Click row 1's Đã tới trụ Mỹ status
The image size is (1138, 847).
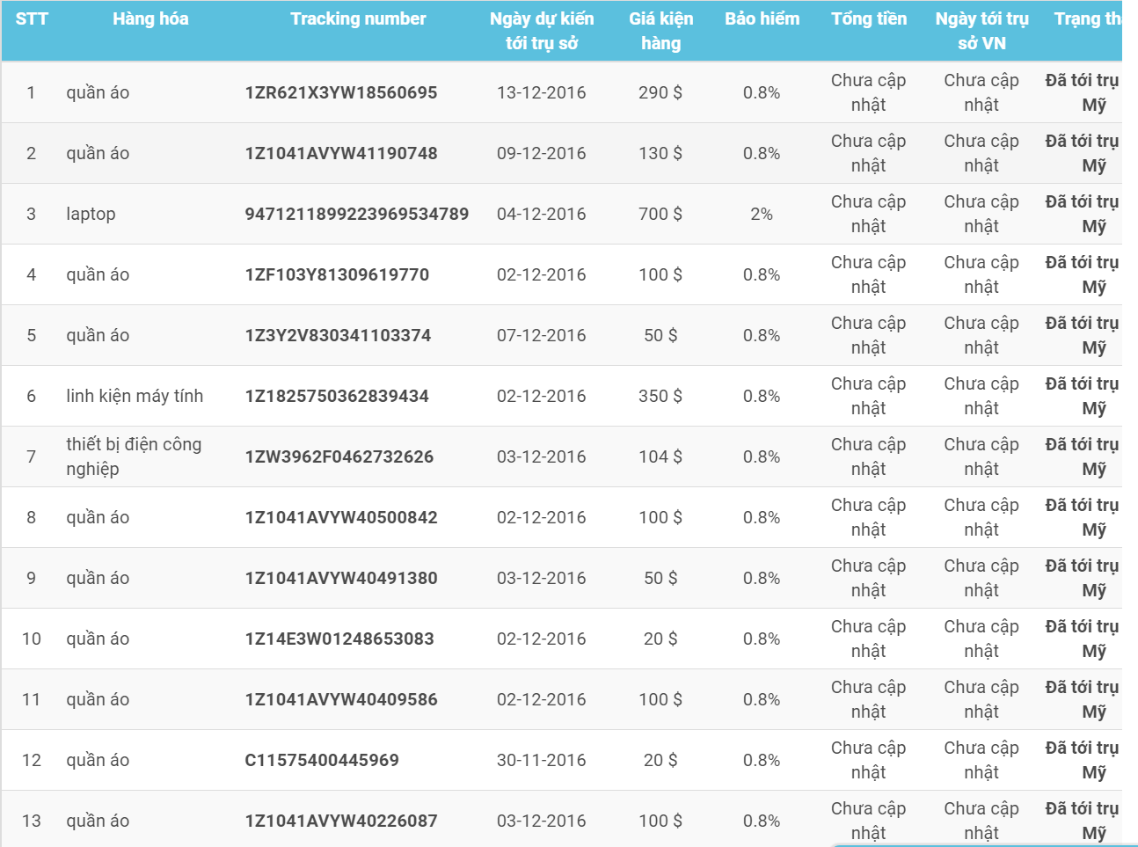[1083, 92]
